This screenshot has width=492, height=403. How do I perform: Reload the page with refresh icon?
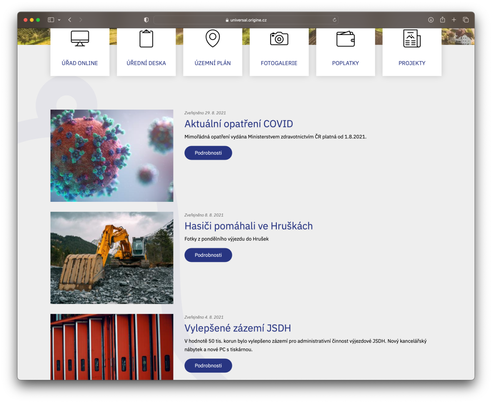(x=335, y=20)
